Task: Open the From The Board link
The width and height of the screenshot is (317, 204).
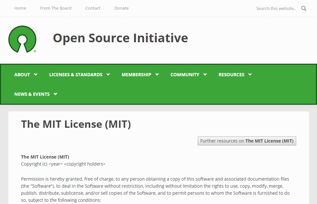Action: point(56,8)
